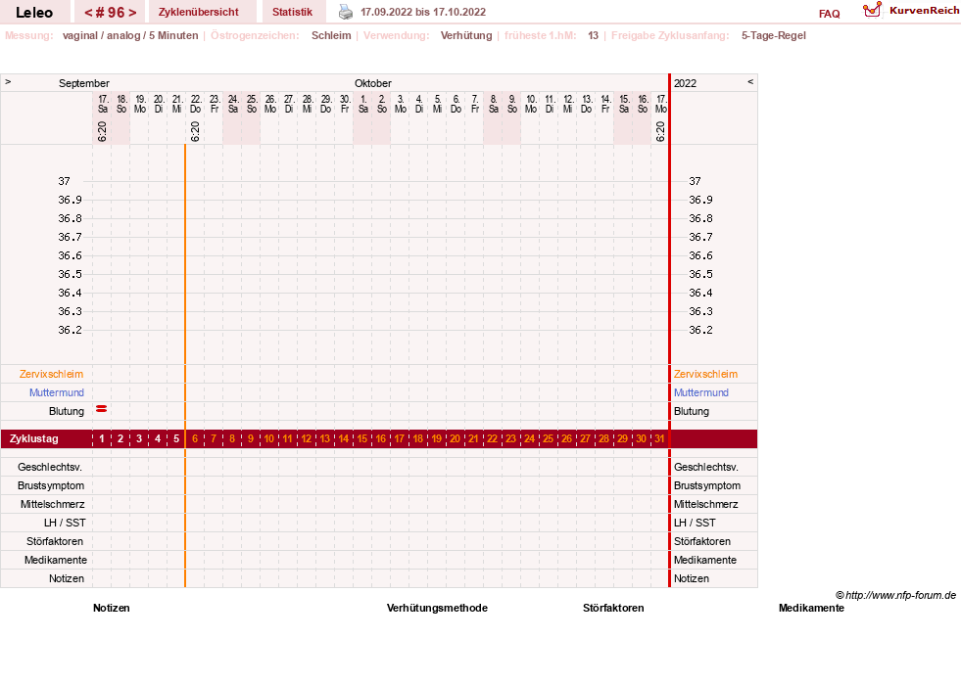The width and height of the screenshot is (961, 685).
Task: Open the Statistik tab
Action: pos(292,12)
